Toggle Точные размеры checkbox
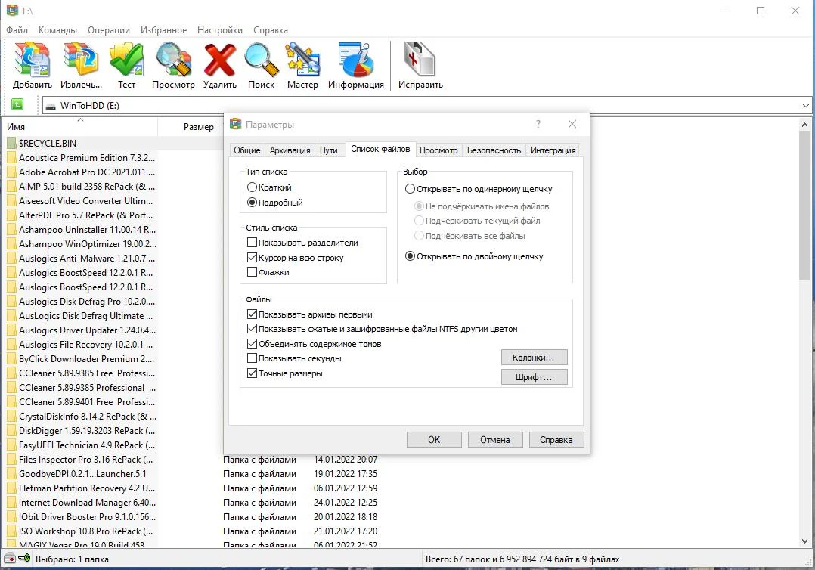The height and width of the screenshot is (570, 815). pos(252,373)
